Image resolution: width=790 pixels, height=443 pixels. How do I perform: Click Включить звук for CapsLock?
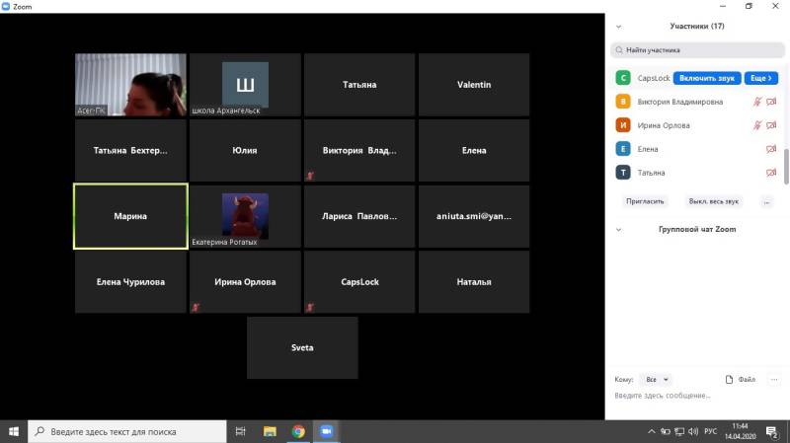point(707,78)
